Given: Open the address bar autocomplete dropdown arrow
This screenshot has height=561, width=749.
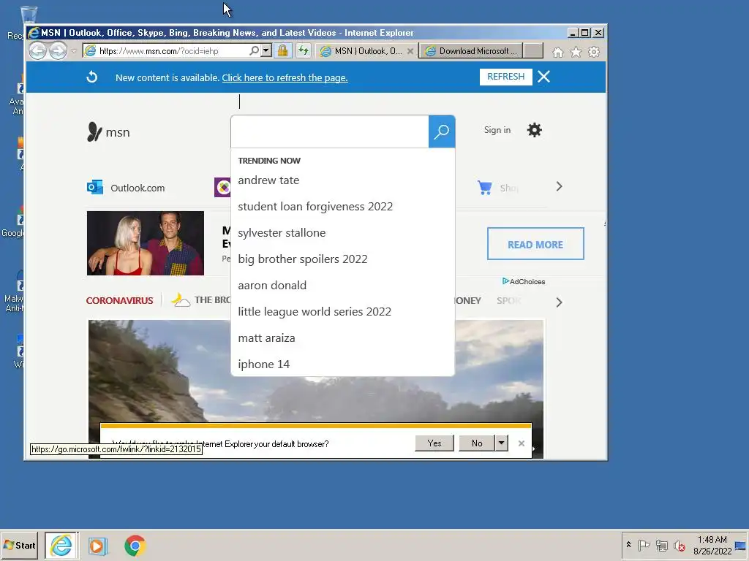Looking at the screenshot, I should point(266,50).
